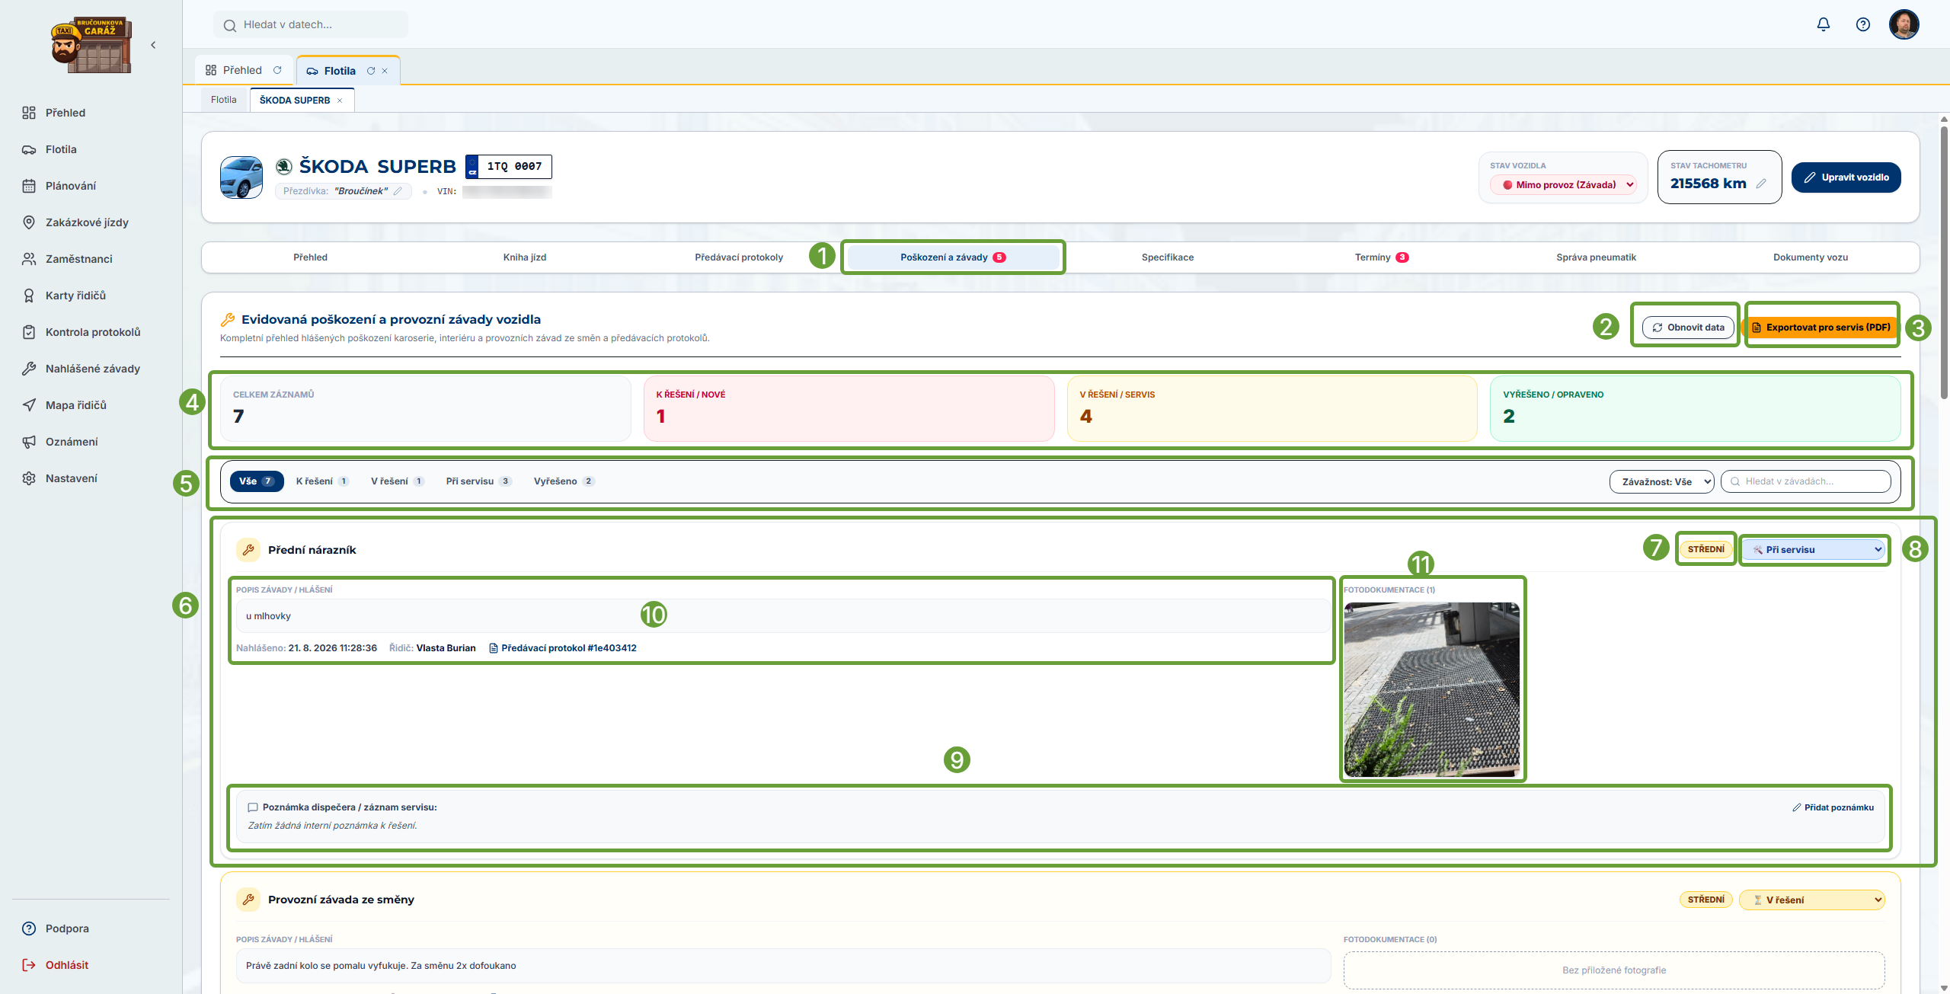Reload the Přehled tab with its refresh icon

(277, 70)
